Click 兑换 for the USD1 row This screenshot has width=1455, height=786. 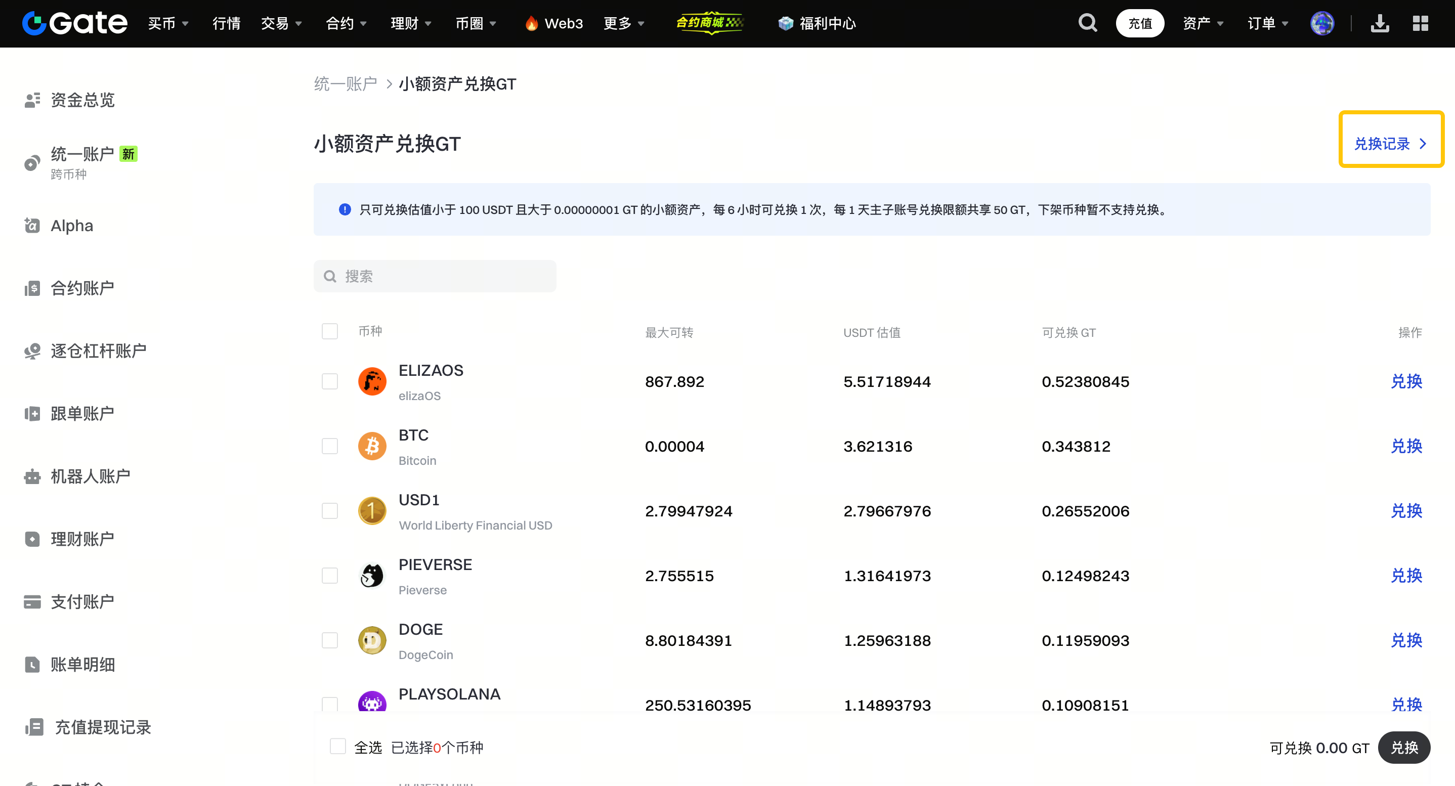click(1406, 511)
